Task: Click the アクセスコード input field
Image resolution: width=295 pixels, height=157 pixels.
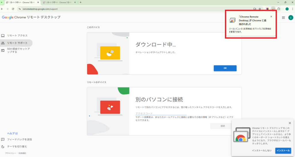Action: coord(161,113)
